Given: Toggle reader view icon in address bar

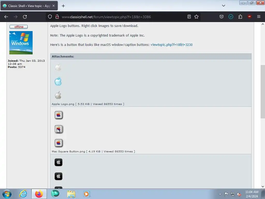Looking at the screenshot, I should tap(189, 17).
